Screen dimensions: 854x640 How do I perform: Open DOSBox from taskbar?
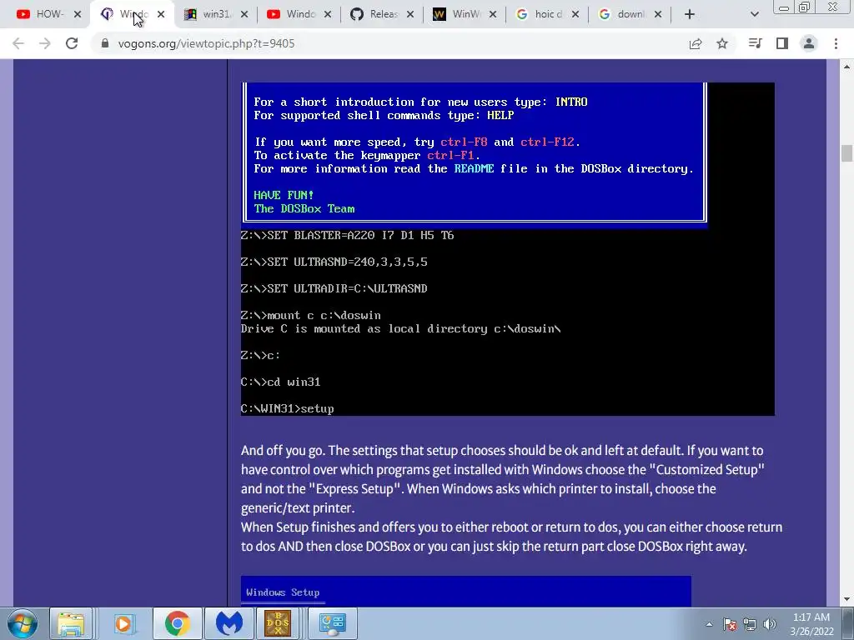(x=278, y=623)
